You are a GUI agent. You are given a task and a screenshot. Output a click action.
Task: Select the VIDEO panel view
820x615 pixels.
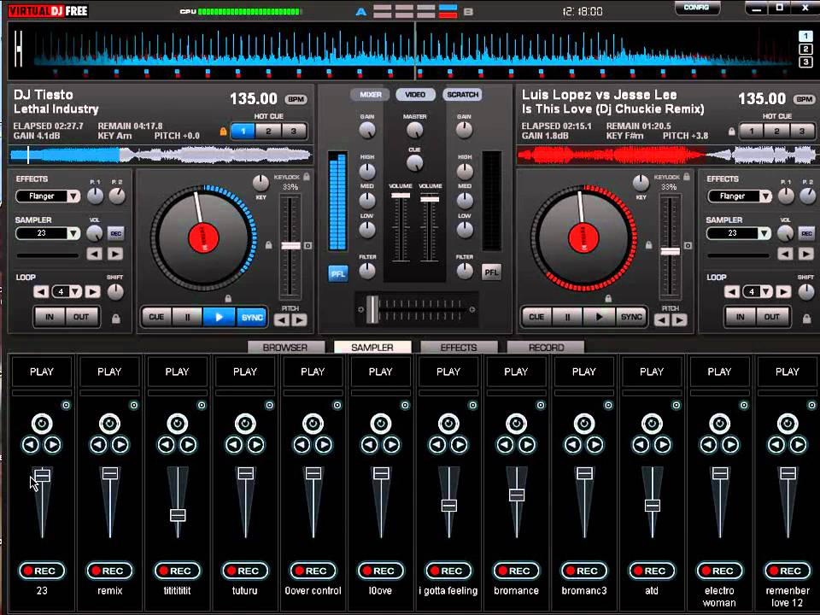click(x=415, y=95)
